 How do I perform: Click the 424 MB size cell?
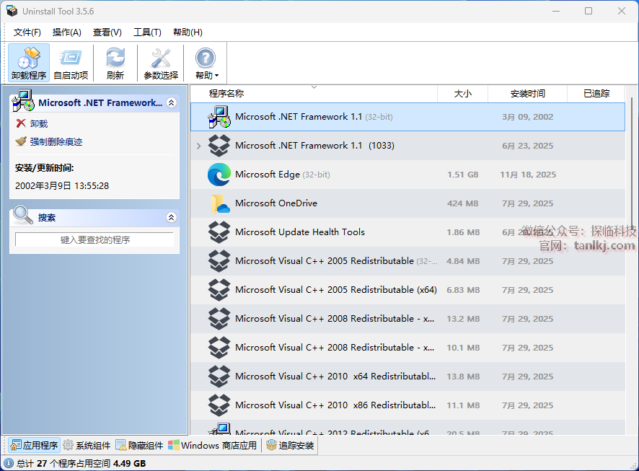pos(462,203)
